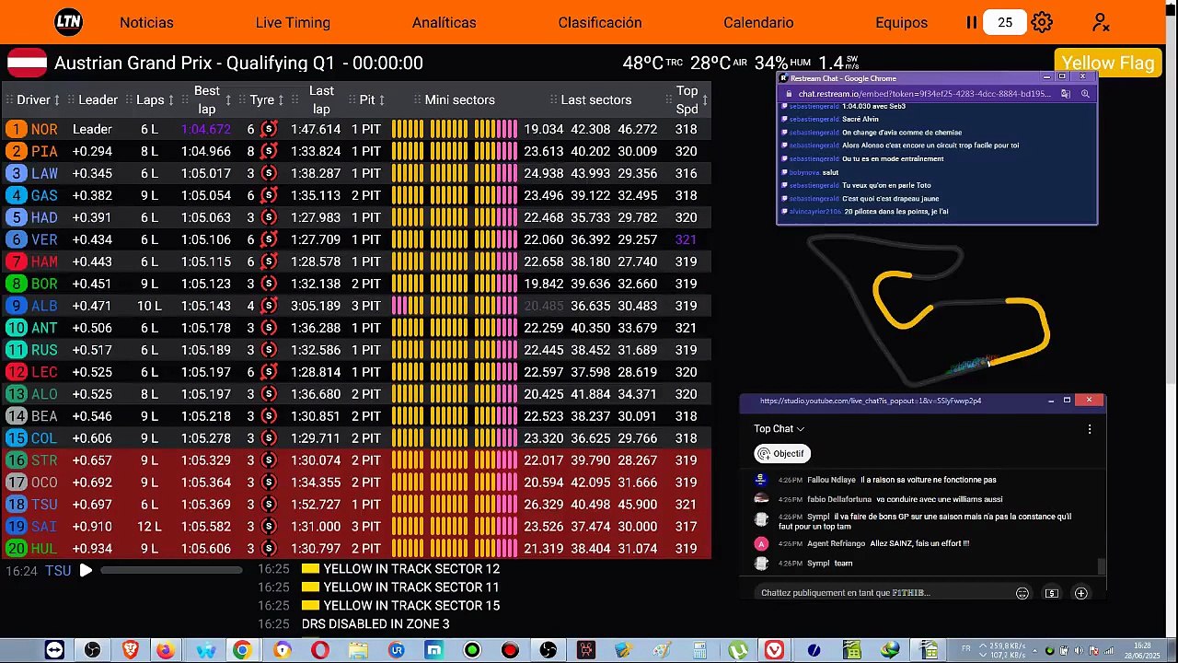
Task: Click the soft tyre icon in HUL row
Action: [269, 549]
